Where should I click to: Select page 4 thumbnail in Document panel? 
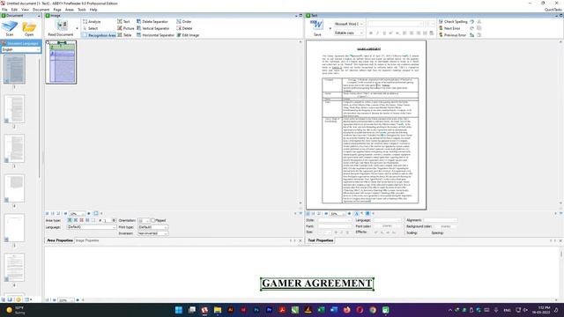(x=14, y=188)
